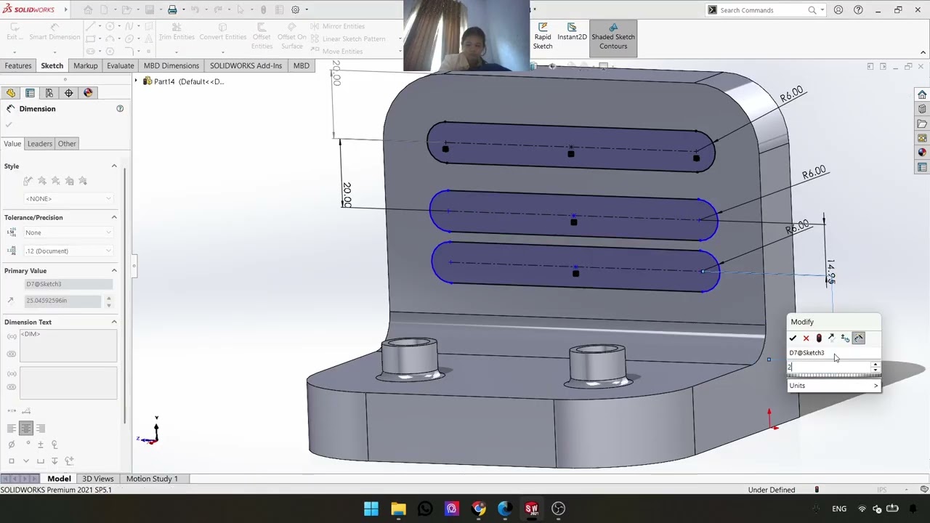The width and height of the screenshot is (930, 523).
Task: Click the <DIM> dimension text box
Action: [68, 346]
